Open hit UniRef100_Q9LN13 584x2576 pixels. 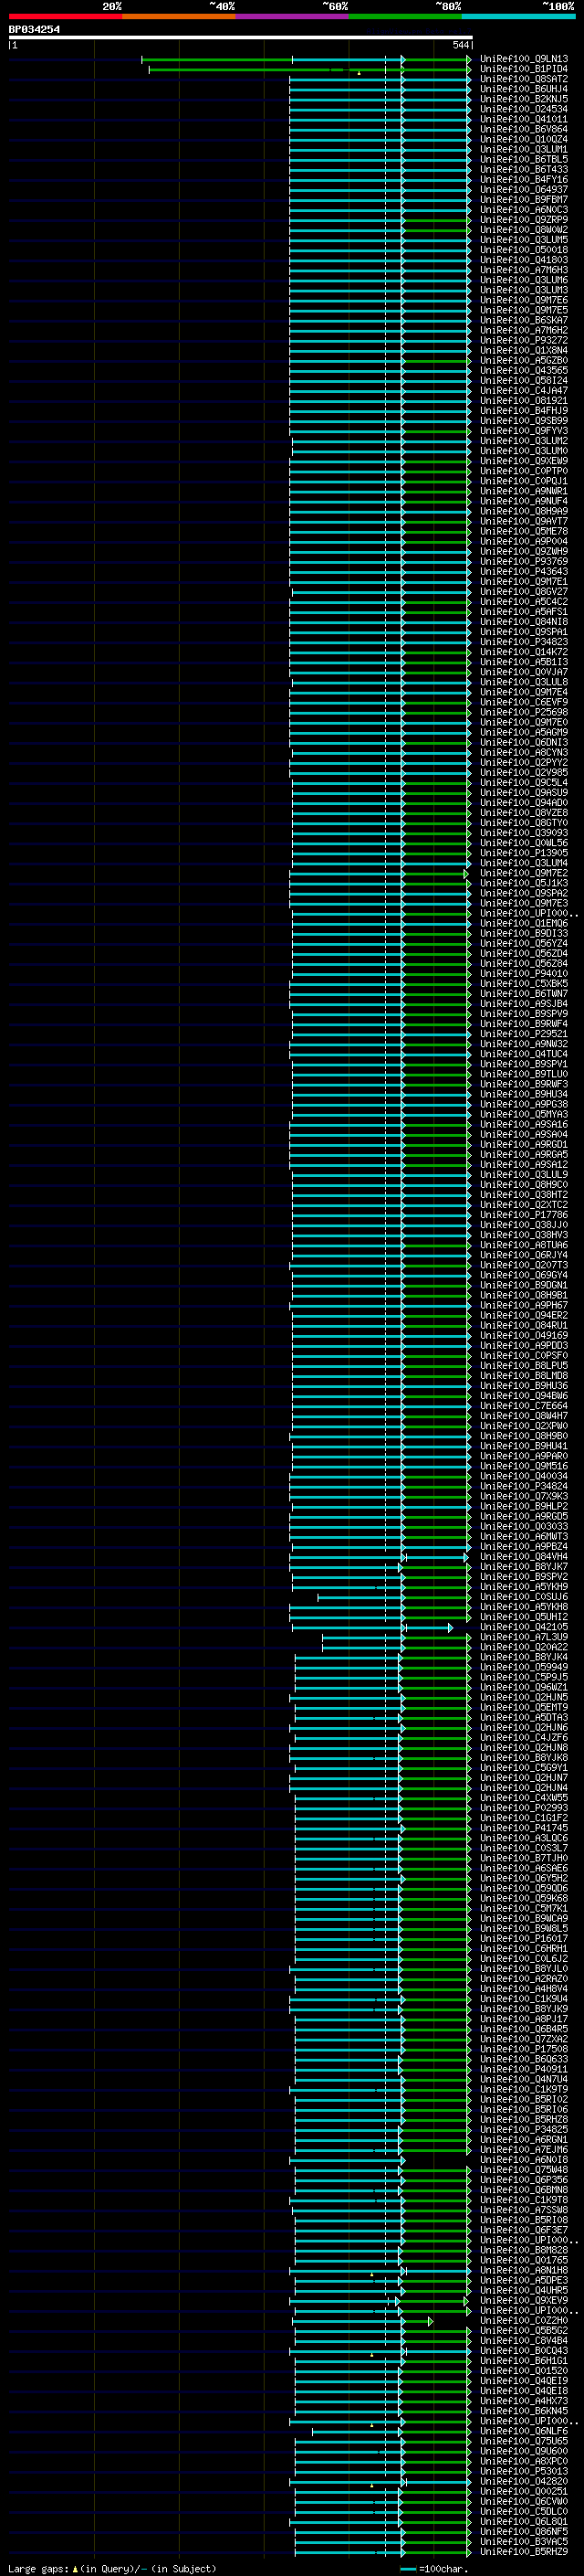(x=524, y=59)
